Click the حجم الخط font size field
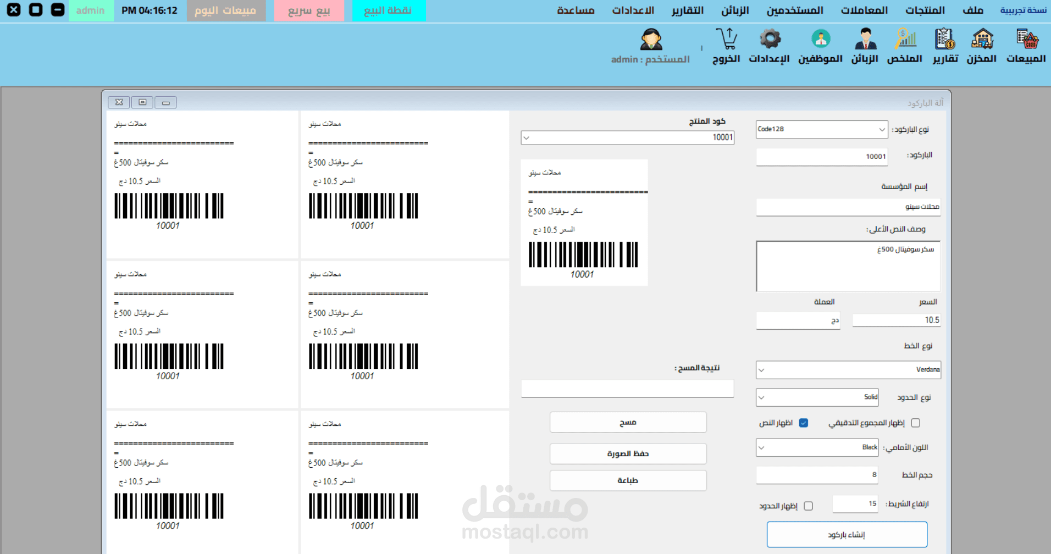The height and width of the screenshot is (554, 1051). pos(817,475)
